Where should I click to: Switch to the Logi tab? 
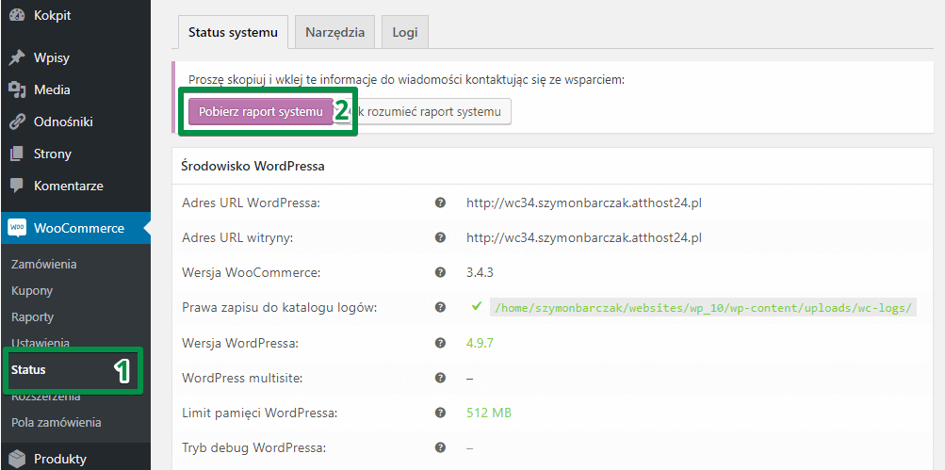click(x=405, y=32)
